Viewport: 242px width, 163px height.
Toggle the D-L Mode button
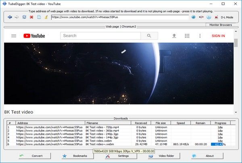click(x=223, y=17)
